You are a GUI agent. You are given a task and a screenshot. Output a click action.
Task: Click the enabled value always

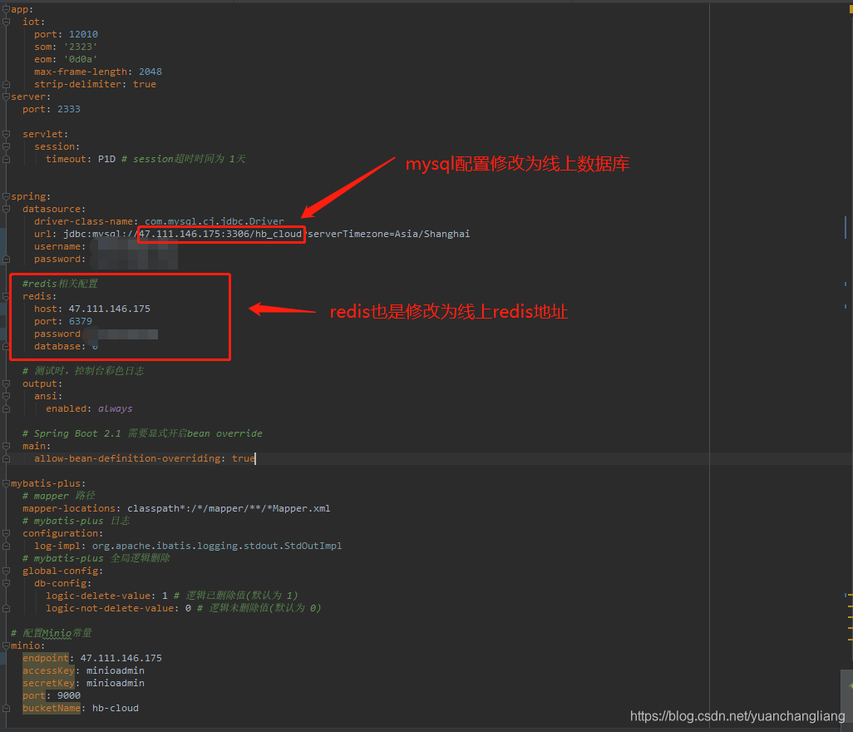point(116,408)
